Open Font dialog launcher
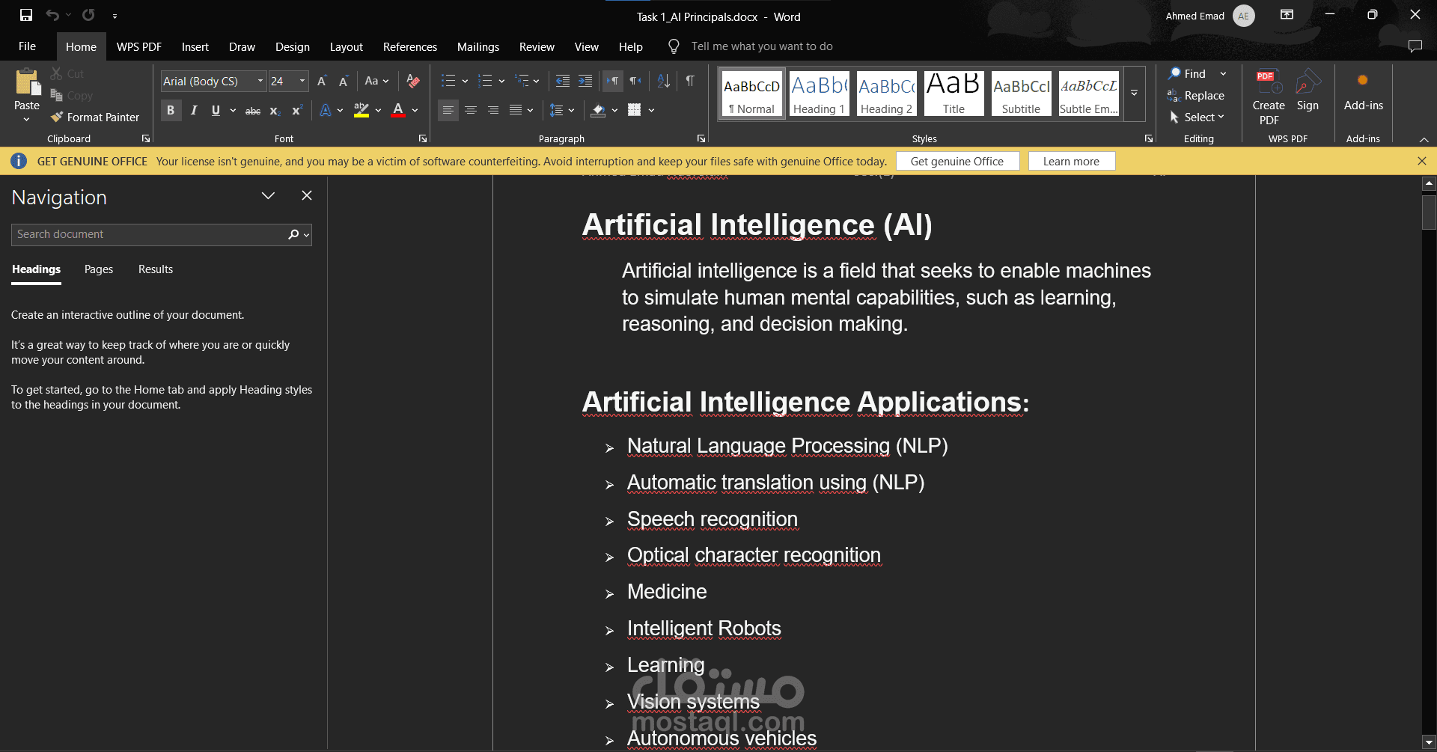The image size is (1437, 752). (423, 138)
